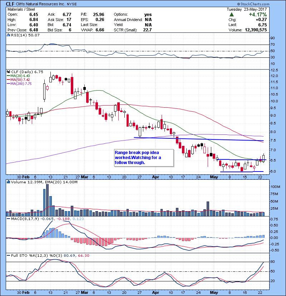Click the Last price 6.75 in quote header

262,25
